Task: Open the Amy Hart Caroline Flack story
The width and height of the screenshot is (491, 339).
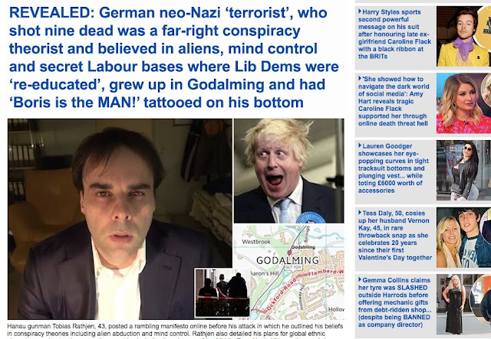Action: (x=394, y=101)
